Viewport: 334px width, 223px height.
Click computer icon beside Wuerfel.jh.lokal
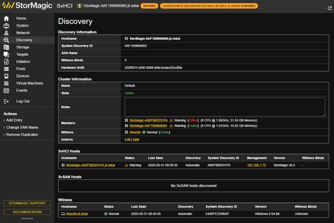(63, 214)
